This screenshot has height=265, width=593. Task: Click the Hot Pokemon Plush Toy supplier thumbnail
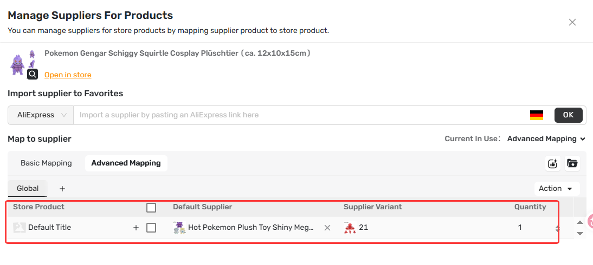[x=179, y=228]
